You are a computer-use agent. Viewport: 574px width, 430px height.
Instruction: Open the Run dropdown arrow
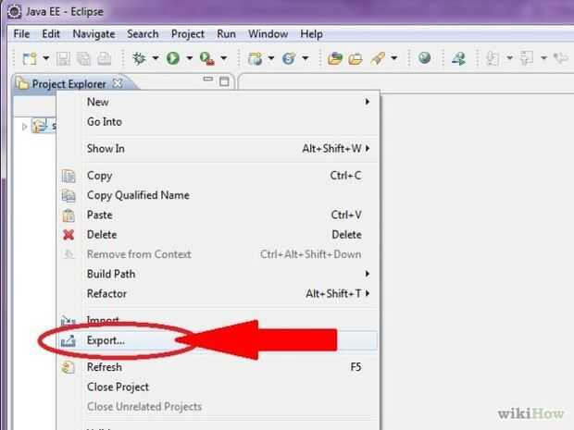(x=189, y=57)
